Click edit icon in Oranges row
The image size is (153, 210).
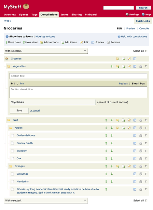point(129,166)
